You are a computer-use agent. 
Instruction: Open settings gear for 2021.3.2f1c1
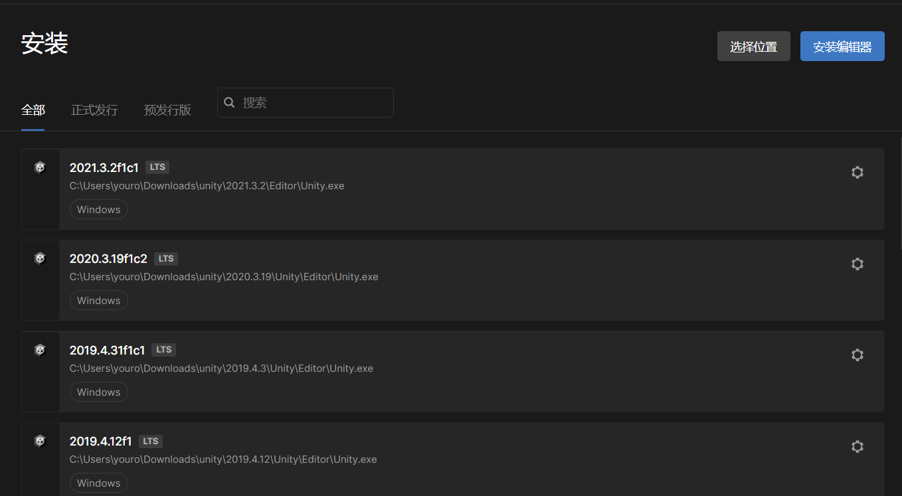pos(857,173)
